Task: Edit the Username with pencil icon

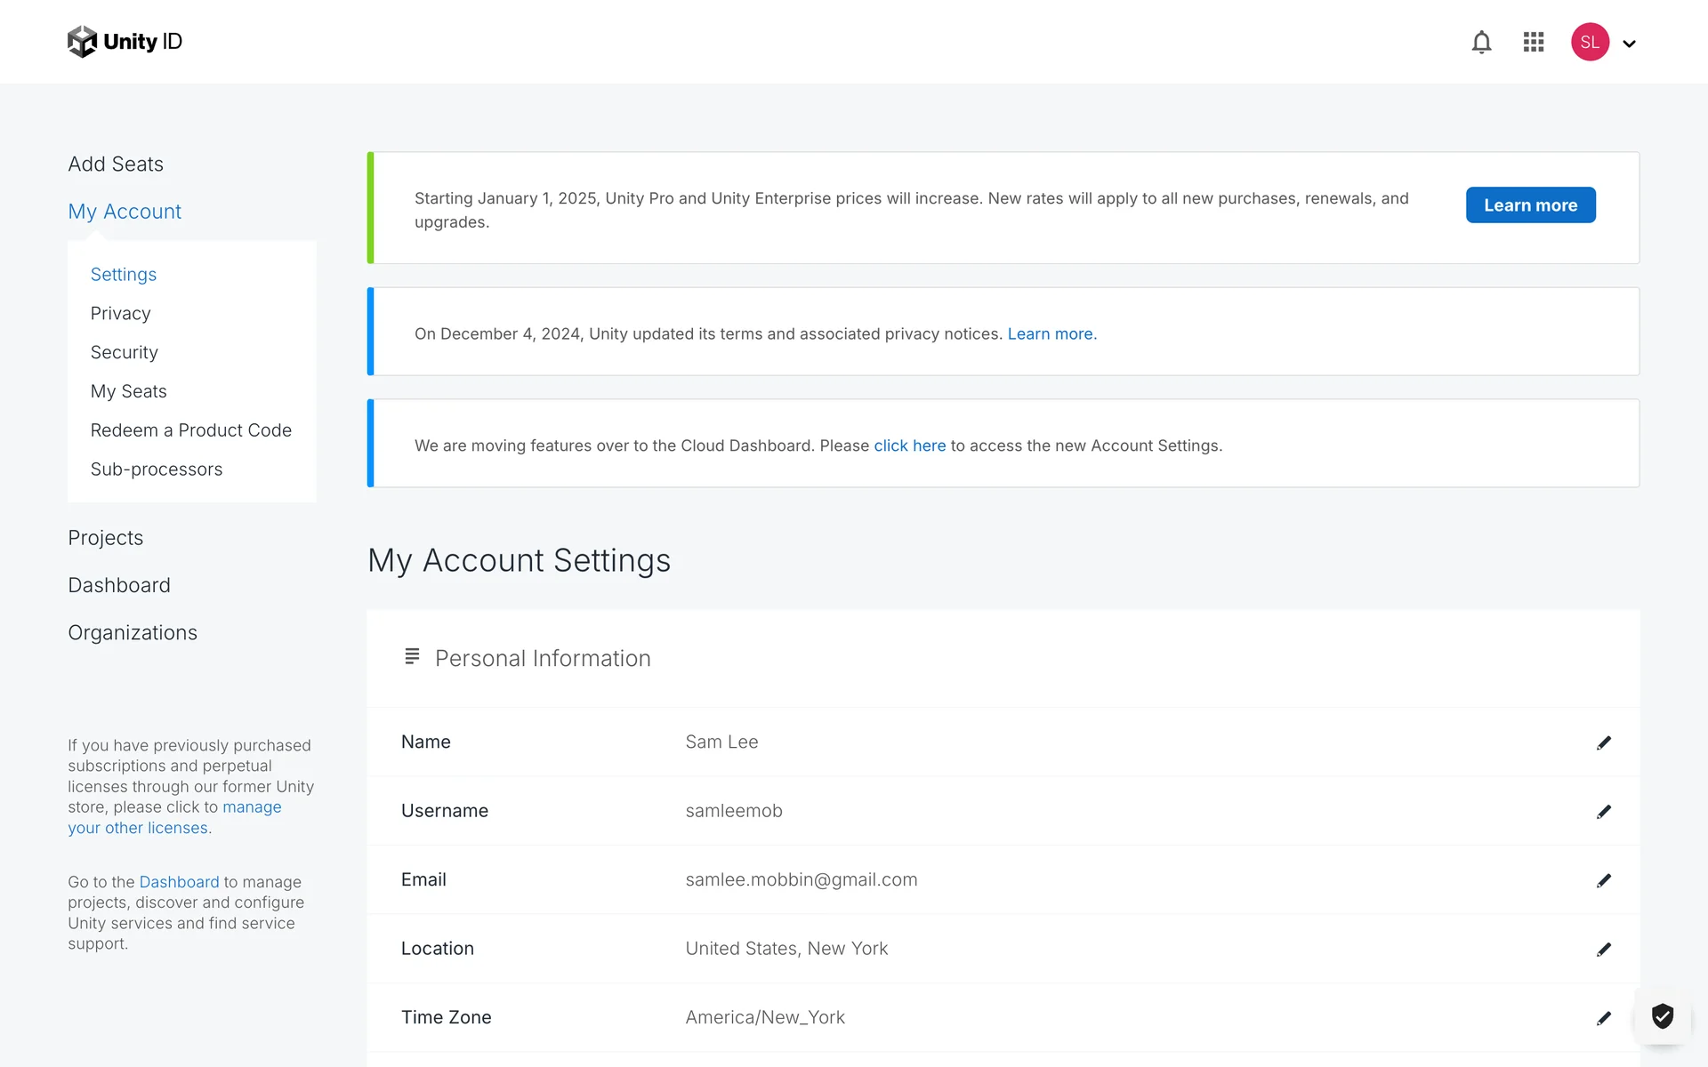Action: click(x=1603, y=811)
